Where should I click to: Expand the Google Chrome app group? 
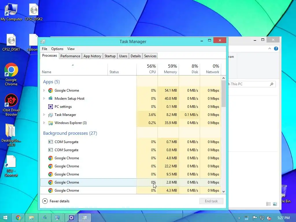(x=44, y=90)
